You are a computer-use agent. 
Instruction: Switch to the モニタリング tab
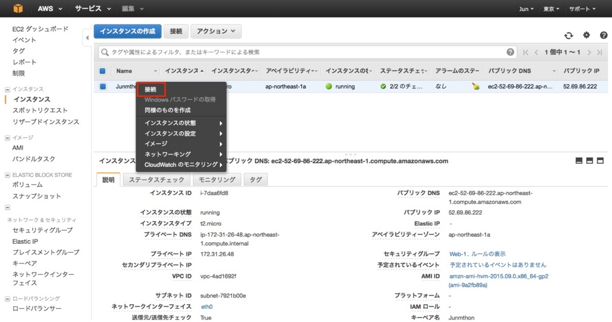coord(217,180)
